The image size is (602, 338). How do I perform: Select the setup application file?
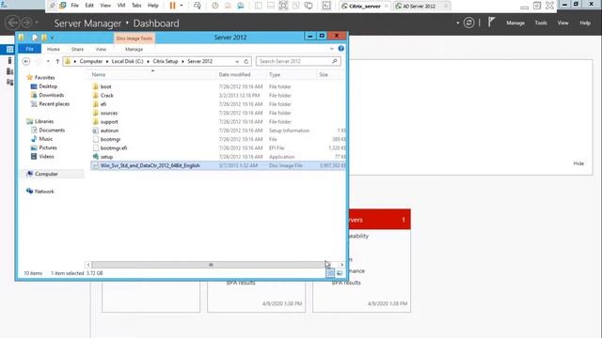click(106, 157)
